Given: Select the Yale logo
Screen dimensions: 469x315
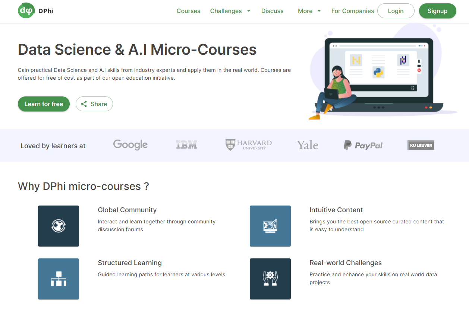Looking at the screenshot, I should tap(307, 145).
